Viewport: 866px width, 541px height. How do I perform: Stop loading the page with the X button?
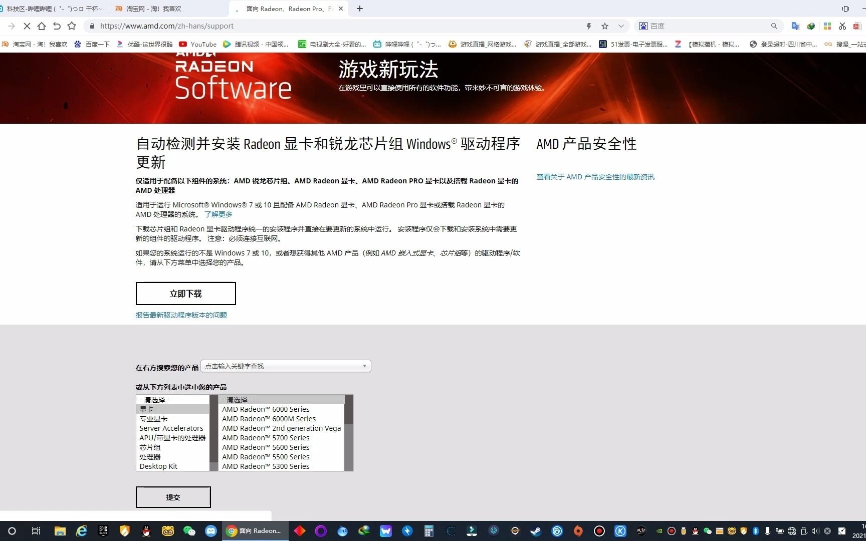(x=27, y=26)
